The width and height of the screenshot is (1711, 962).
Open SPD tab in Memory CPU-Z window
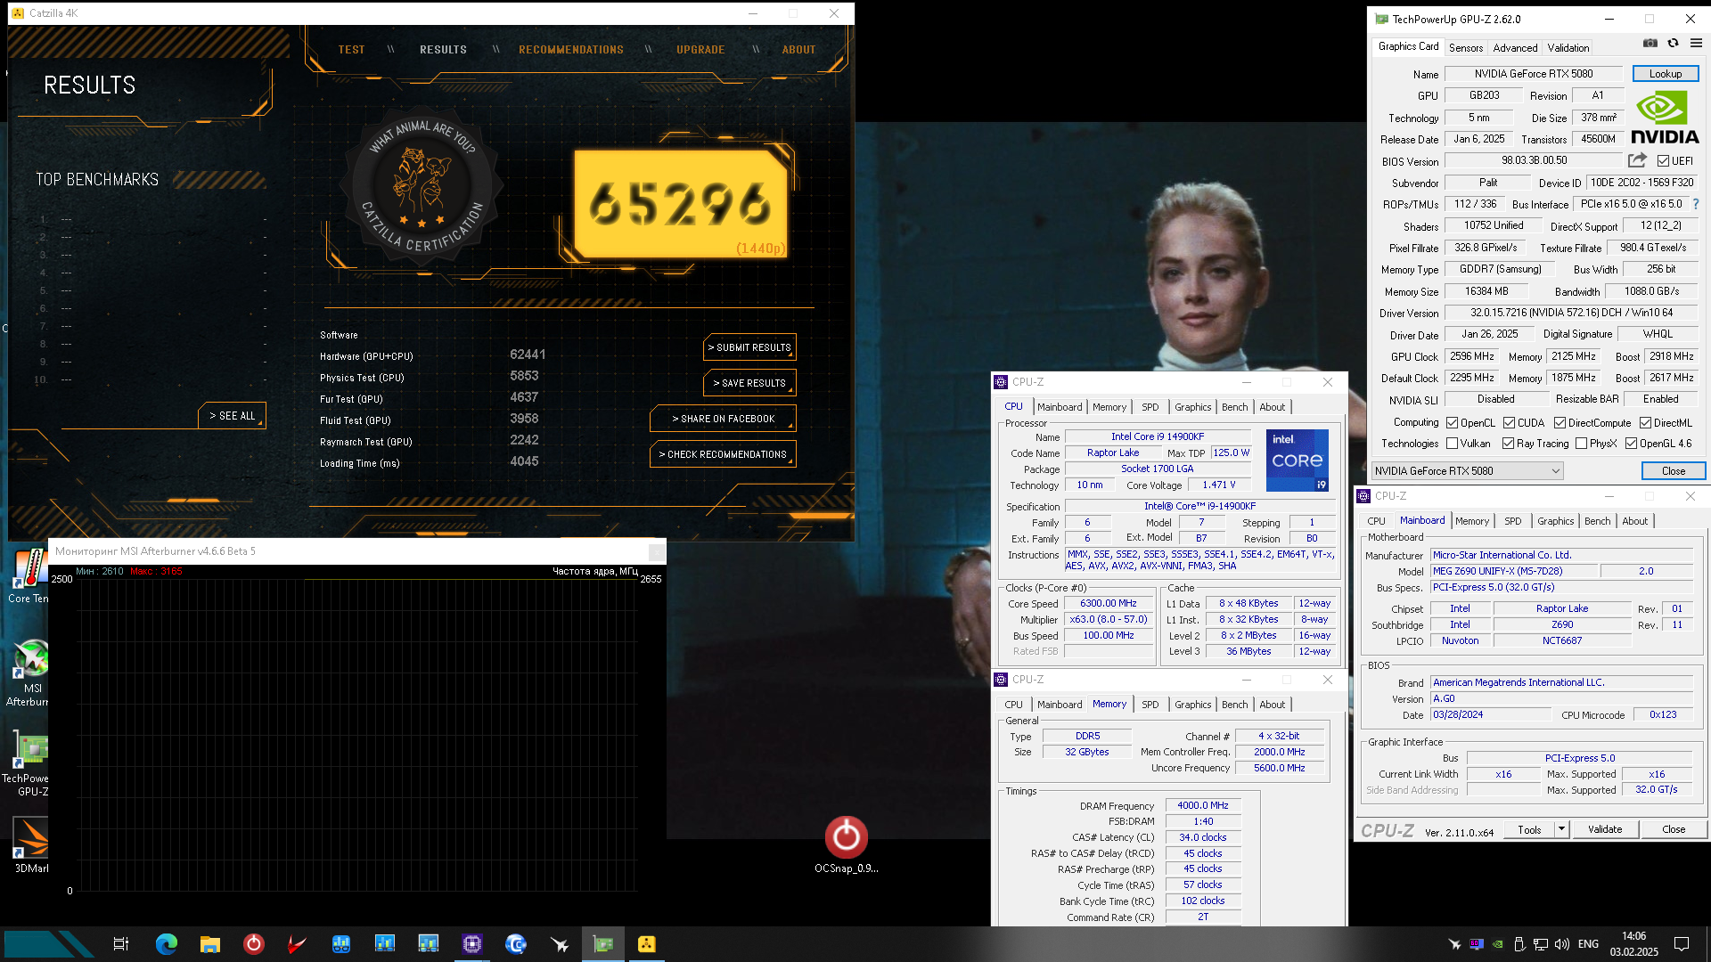pyautogui.click(x=1150, y=705)
